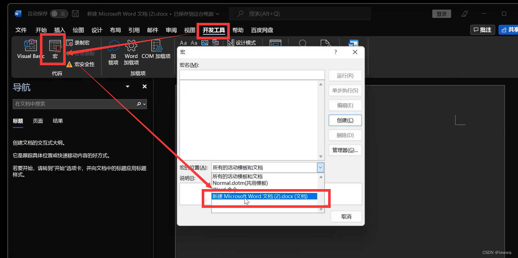Image resolution: width=518 pixels, height=258 pixels.
Task: Open Word 加载项 add-ins
Action: [131, 53]
